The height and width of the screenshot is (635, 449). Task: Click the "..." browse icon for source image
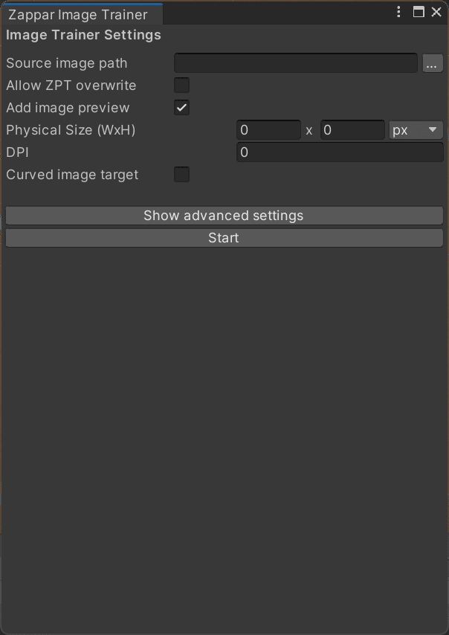coord(433,63)
